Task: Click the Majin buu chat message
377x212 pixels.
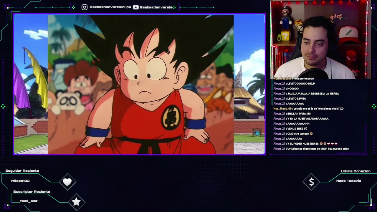Action: click(x=318, y=149)
